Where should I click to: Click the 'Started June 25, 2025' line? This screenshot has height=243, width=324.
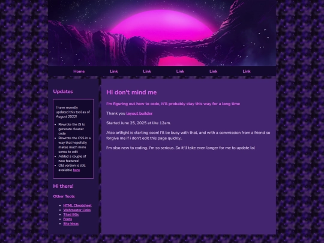coord(139,123)
